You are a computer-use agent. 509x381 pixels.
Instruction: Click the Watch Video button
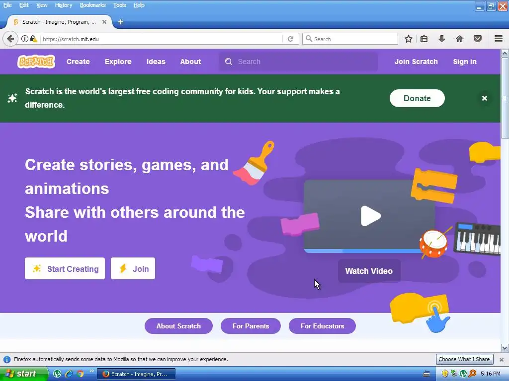pyautogui.click(x=369, y=271)
